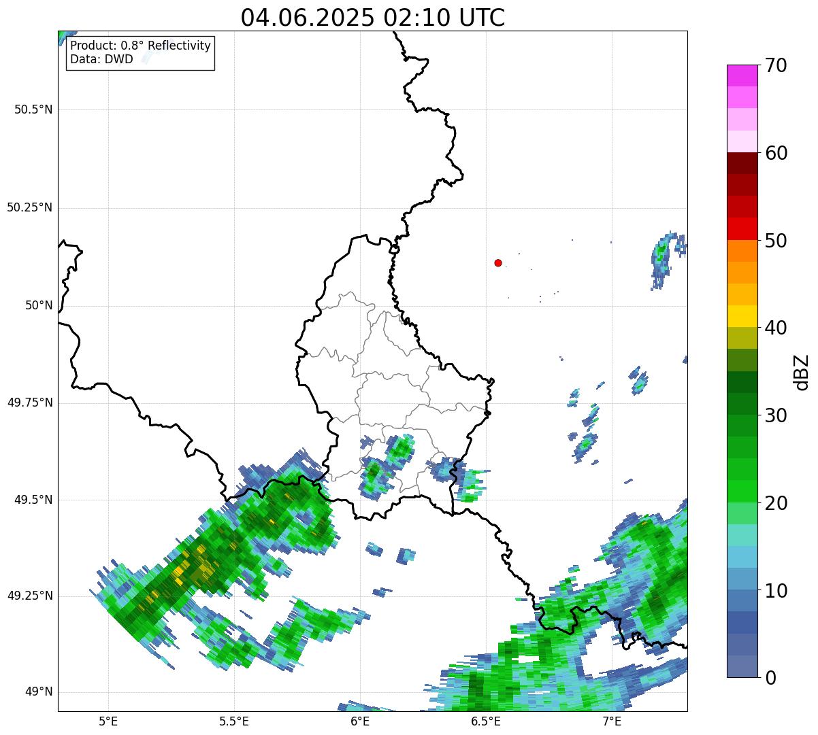Click the red station marker dot

pyautogui.click(x=498, y=262)
